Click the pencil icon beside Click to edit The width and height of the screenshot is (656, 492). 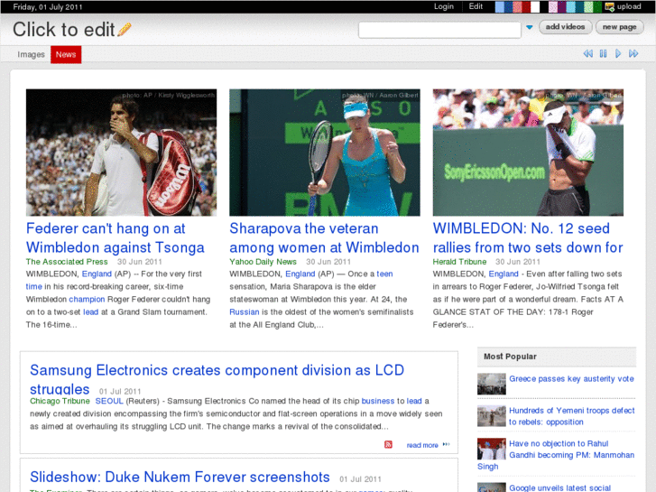(x=125, y=29)
